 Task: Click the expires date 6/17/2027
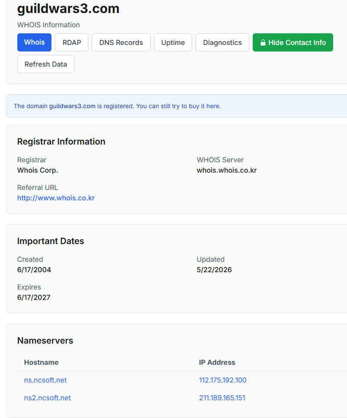click(34, 297)
